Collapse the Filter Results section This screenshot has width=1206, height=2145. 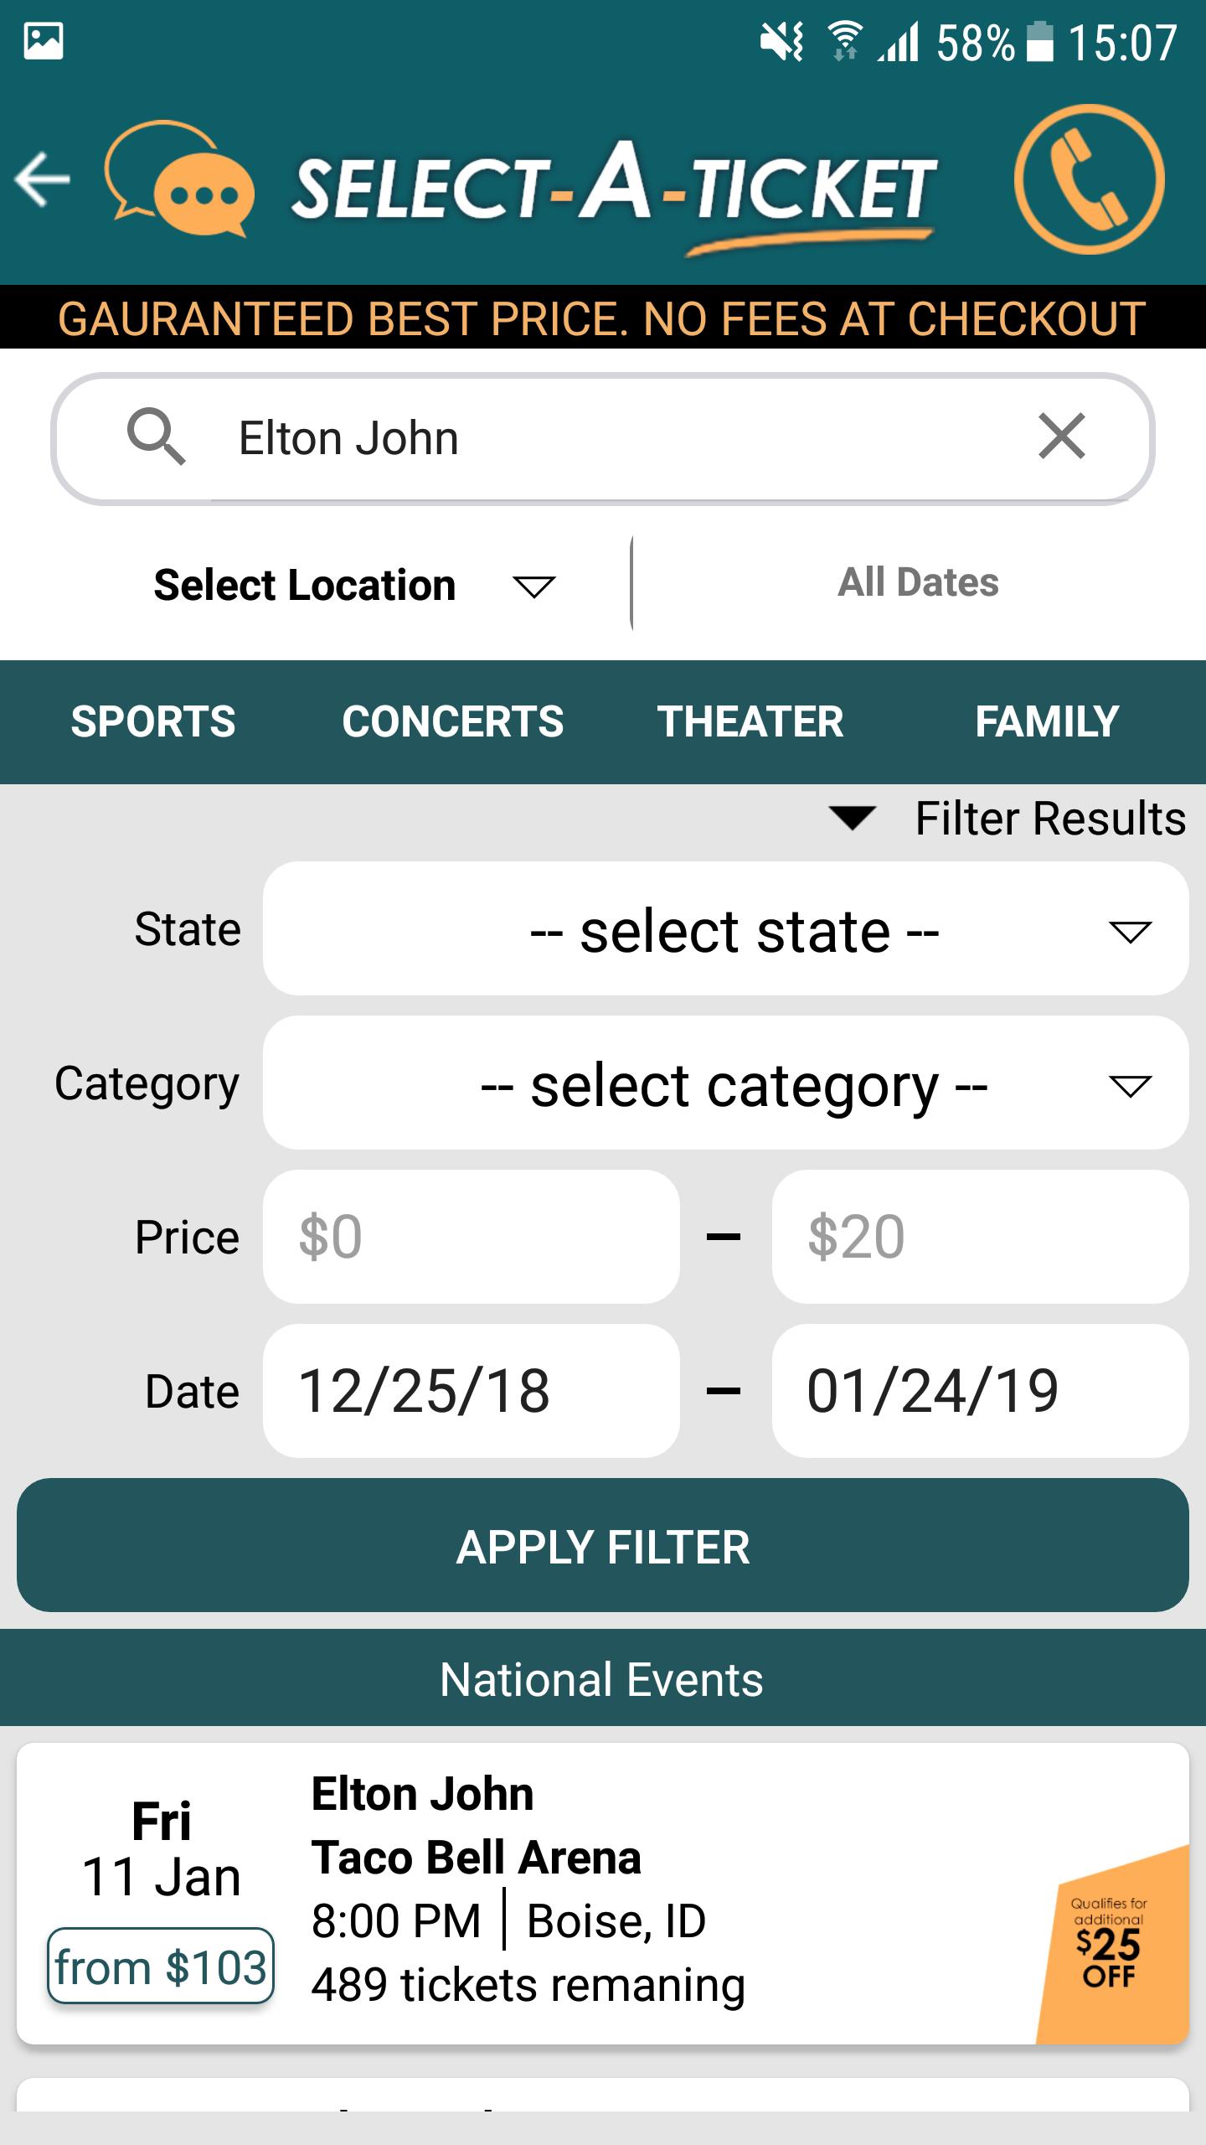click(1007, 819)
